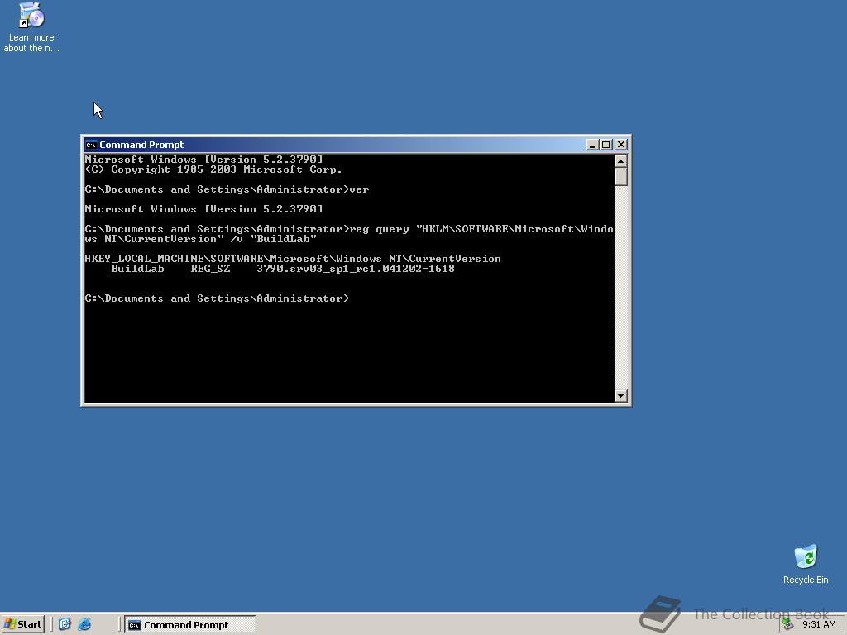Click the 'Command Prompt' title bar text

pos(141,145)
